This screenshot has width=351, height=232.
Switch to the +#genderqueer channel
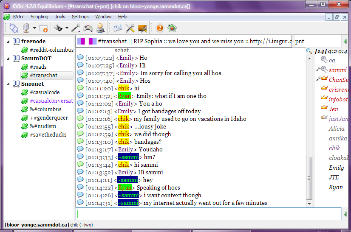(x=49, y=118)
